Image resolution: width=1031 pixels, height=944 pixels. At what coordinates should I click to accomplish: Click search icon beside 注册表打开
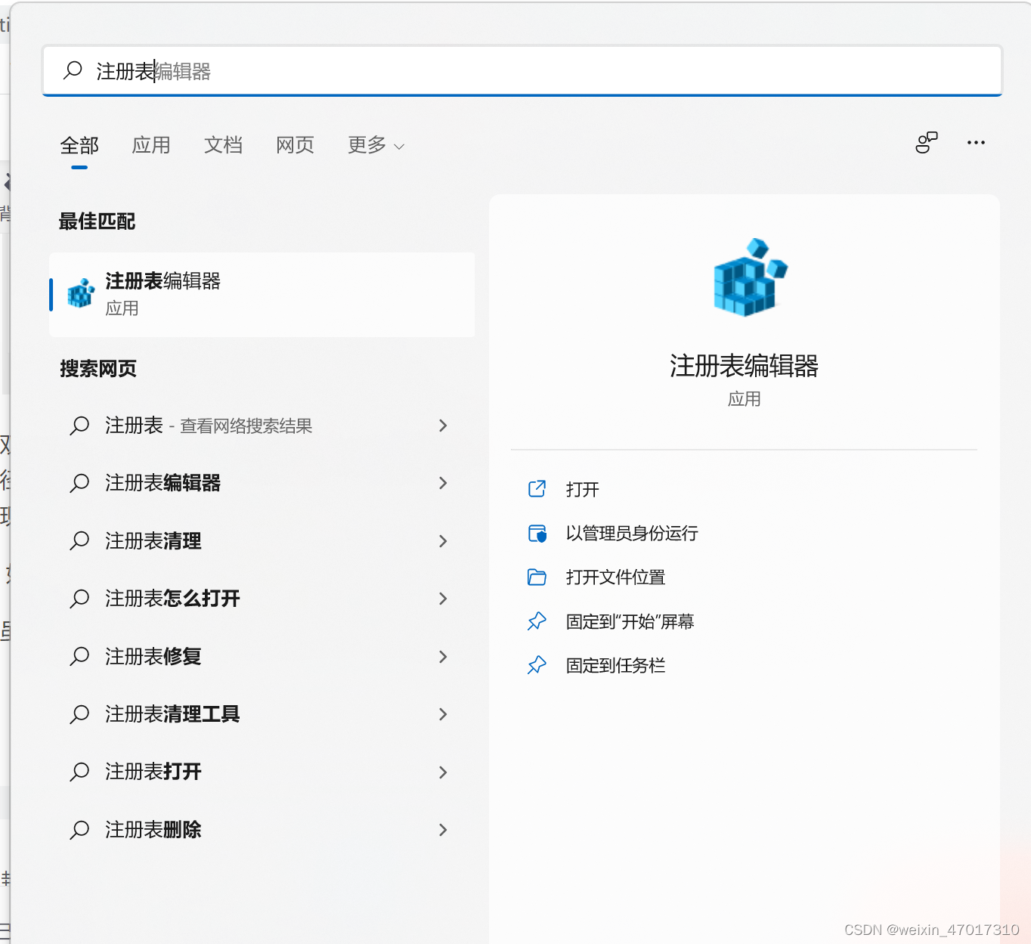click(x=79, y=772)
